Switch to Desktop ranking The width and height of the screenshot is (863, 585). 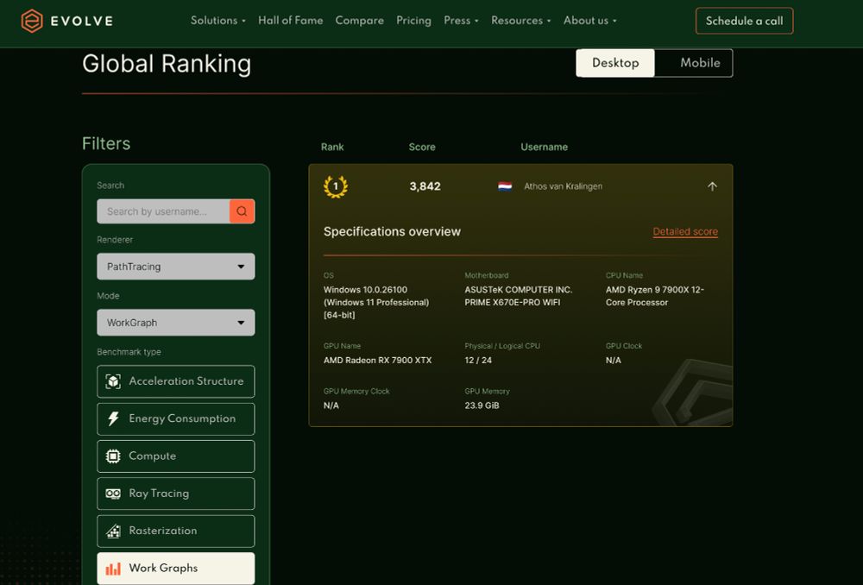click(x=615, y=63)
